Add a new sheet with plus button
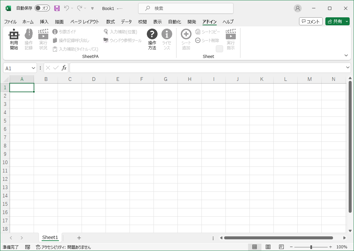354x251 pixels. [x=79, y=238]
